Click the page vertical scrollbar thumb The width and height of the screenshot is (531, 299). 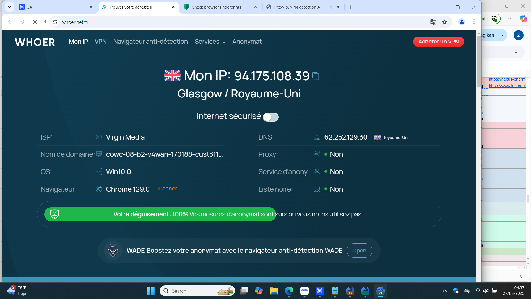pyautogui.click(x=478, y=61)
